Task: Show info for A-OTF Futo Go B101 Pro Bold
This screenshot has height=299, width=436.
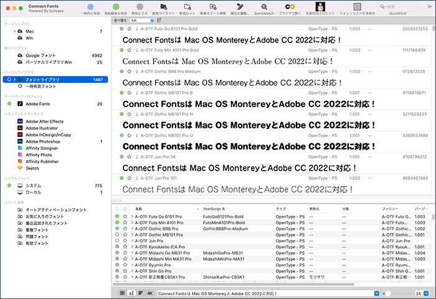Action: click(136, 29)
